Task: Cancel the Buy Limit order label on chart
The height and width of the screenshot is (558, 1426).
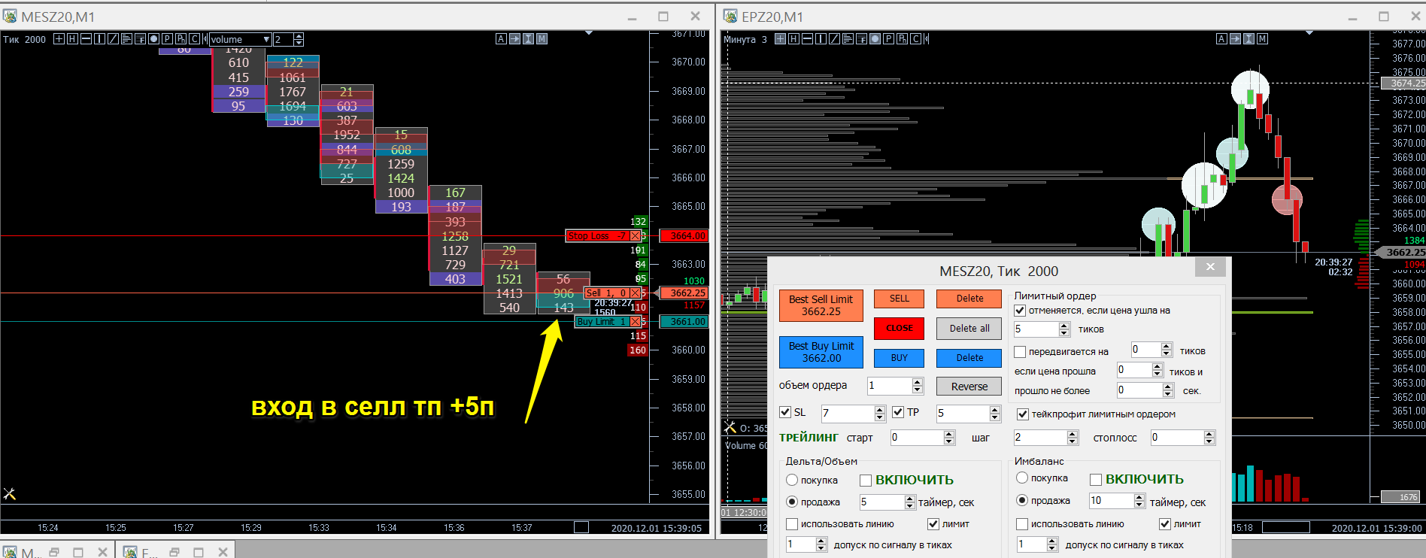Action: [x=635, y=322]
